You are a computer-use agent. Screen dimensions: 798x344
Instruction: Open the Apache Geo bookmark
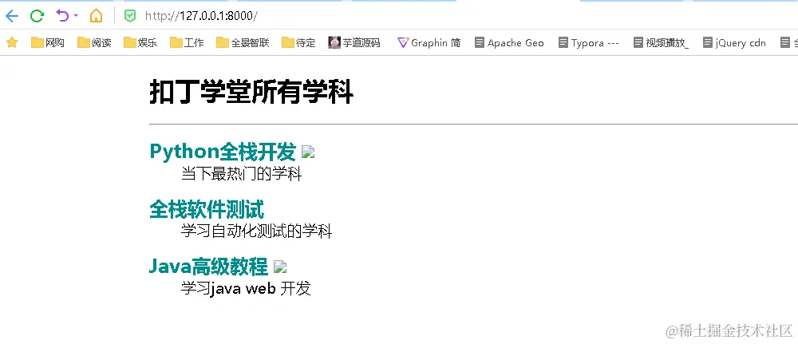click(x=509, y=43)
